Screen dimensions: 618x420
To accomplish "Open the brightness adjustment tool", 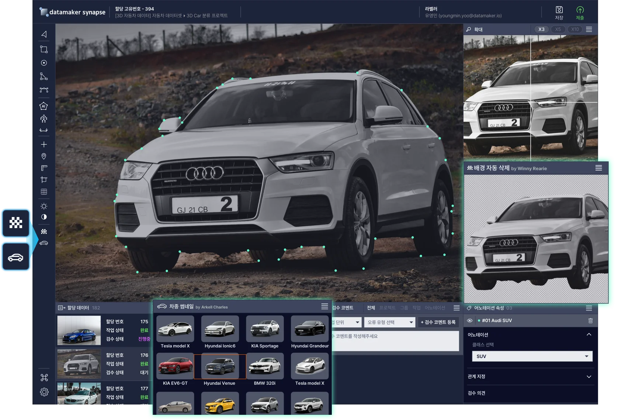I will pos(44,206).
